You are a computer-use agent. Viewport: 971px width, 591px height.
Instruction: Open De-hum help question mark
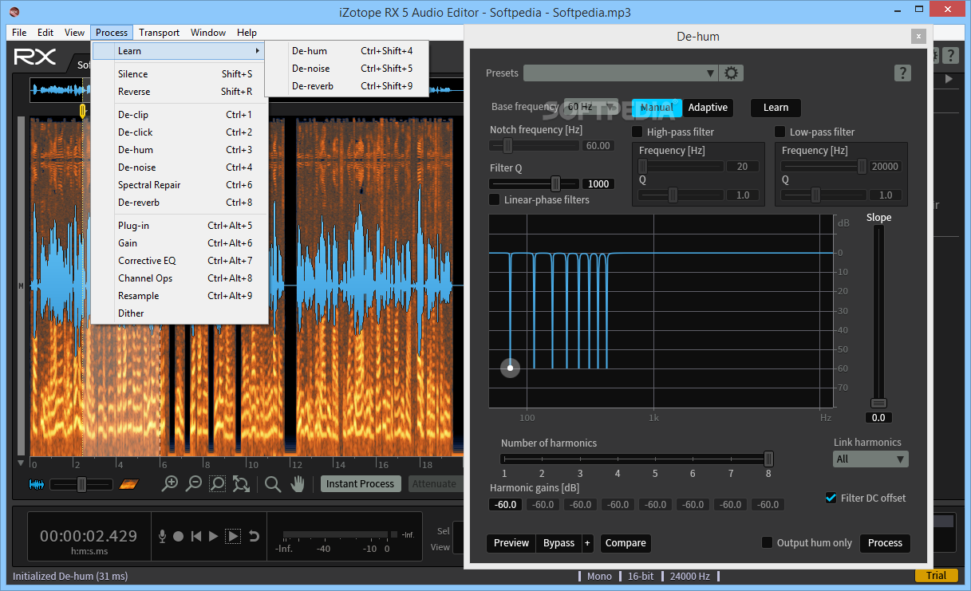click(x=902, y=73)
